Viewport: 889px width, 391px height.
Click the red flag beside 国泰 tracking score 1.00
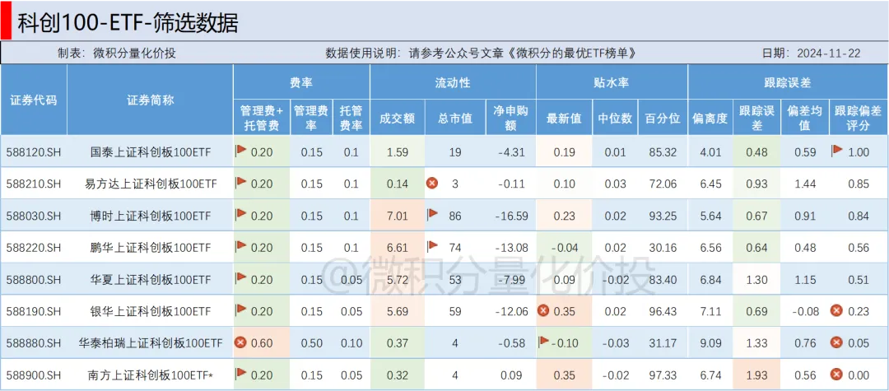(x=837, y=151)
